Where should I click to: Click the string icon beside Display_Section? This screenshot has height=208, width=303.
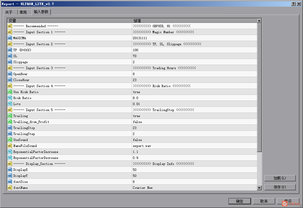click(10, 164)
